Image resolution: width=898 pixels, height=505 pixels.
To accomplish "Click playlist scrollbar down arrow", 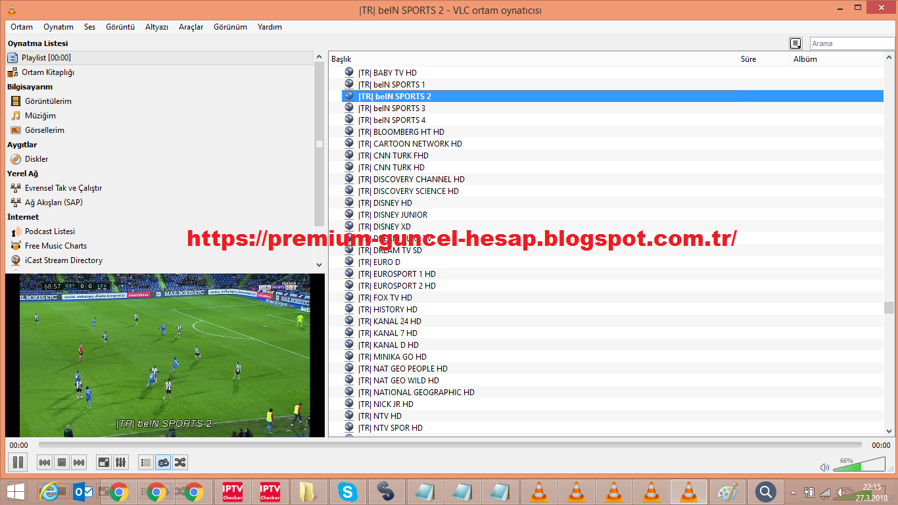I will pos(889,431).
